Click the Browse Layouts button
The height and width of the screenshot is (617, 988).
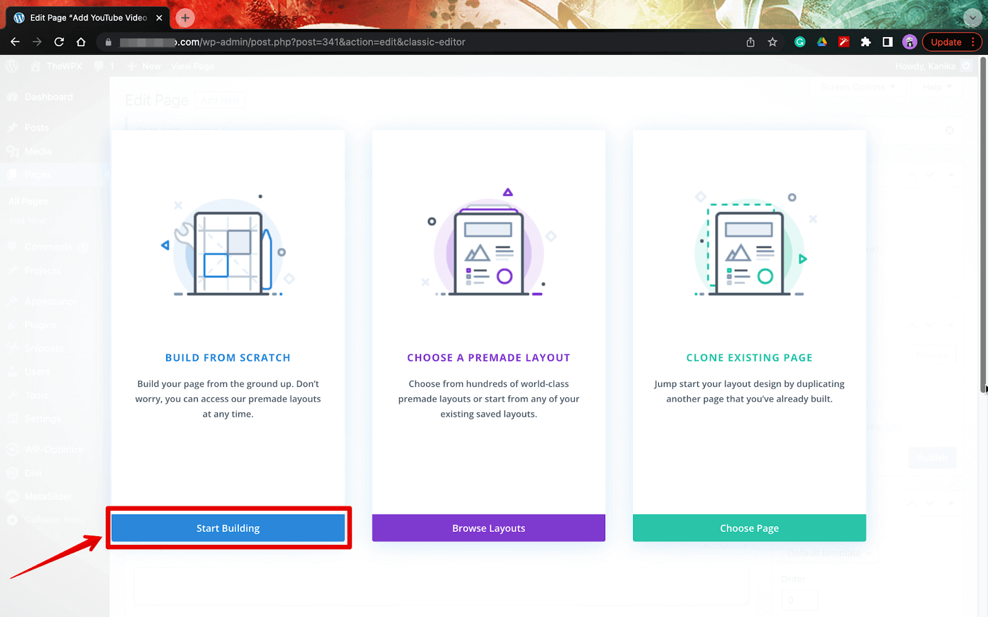488,528
